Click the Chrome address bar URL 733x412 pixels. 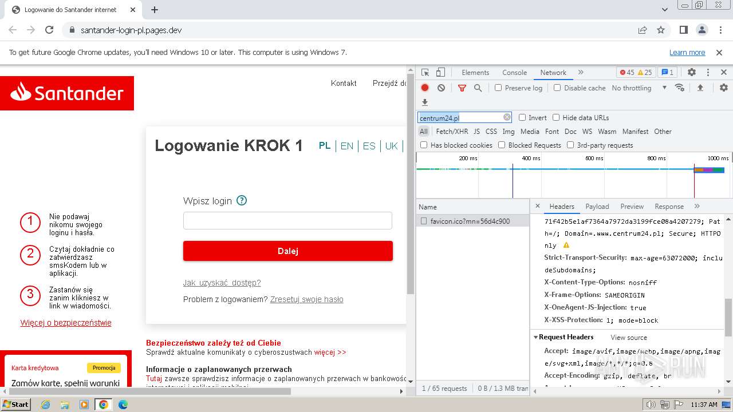point(131,30)
